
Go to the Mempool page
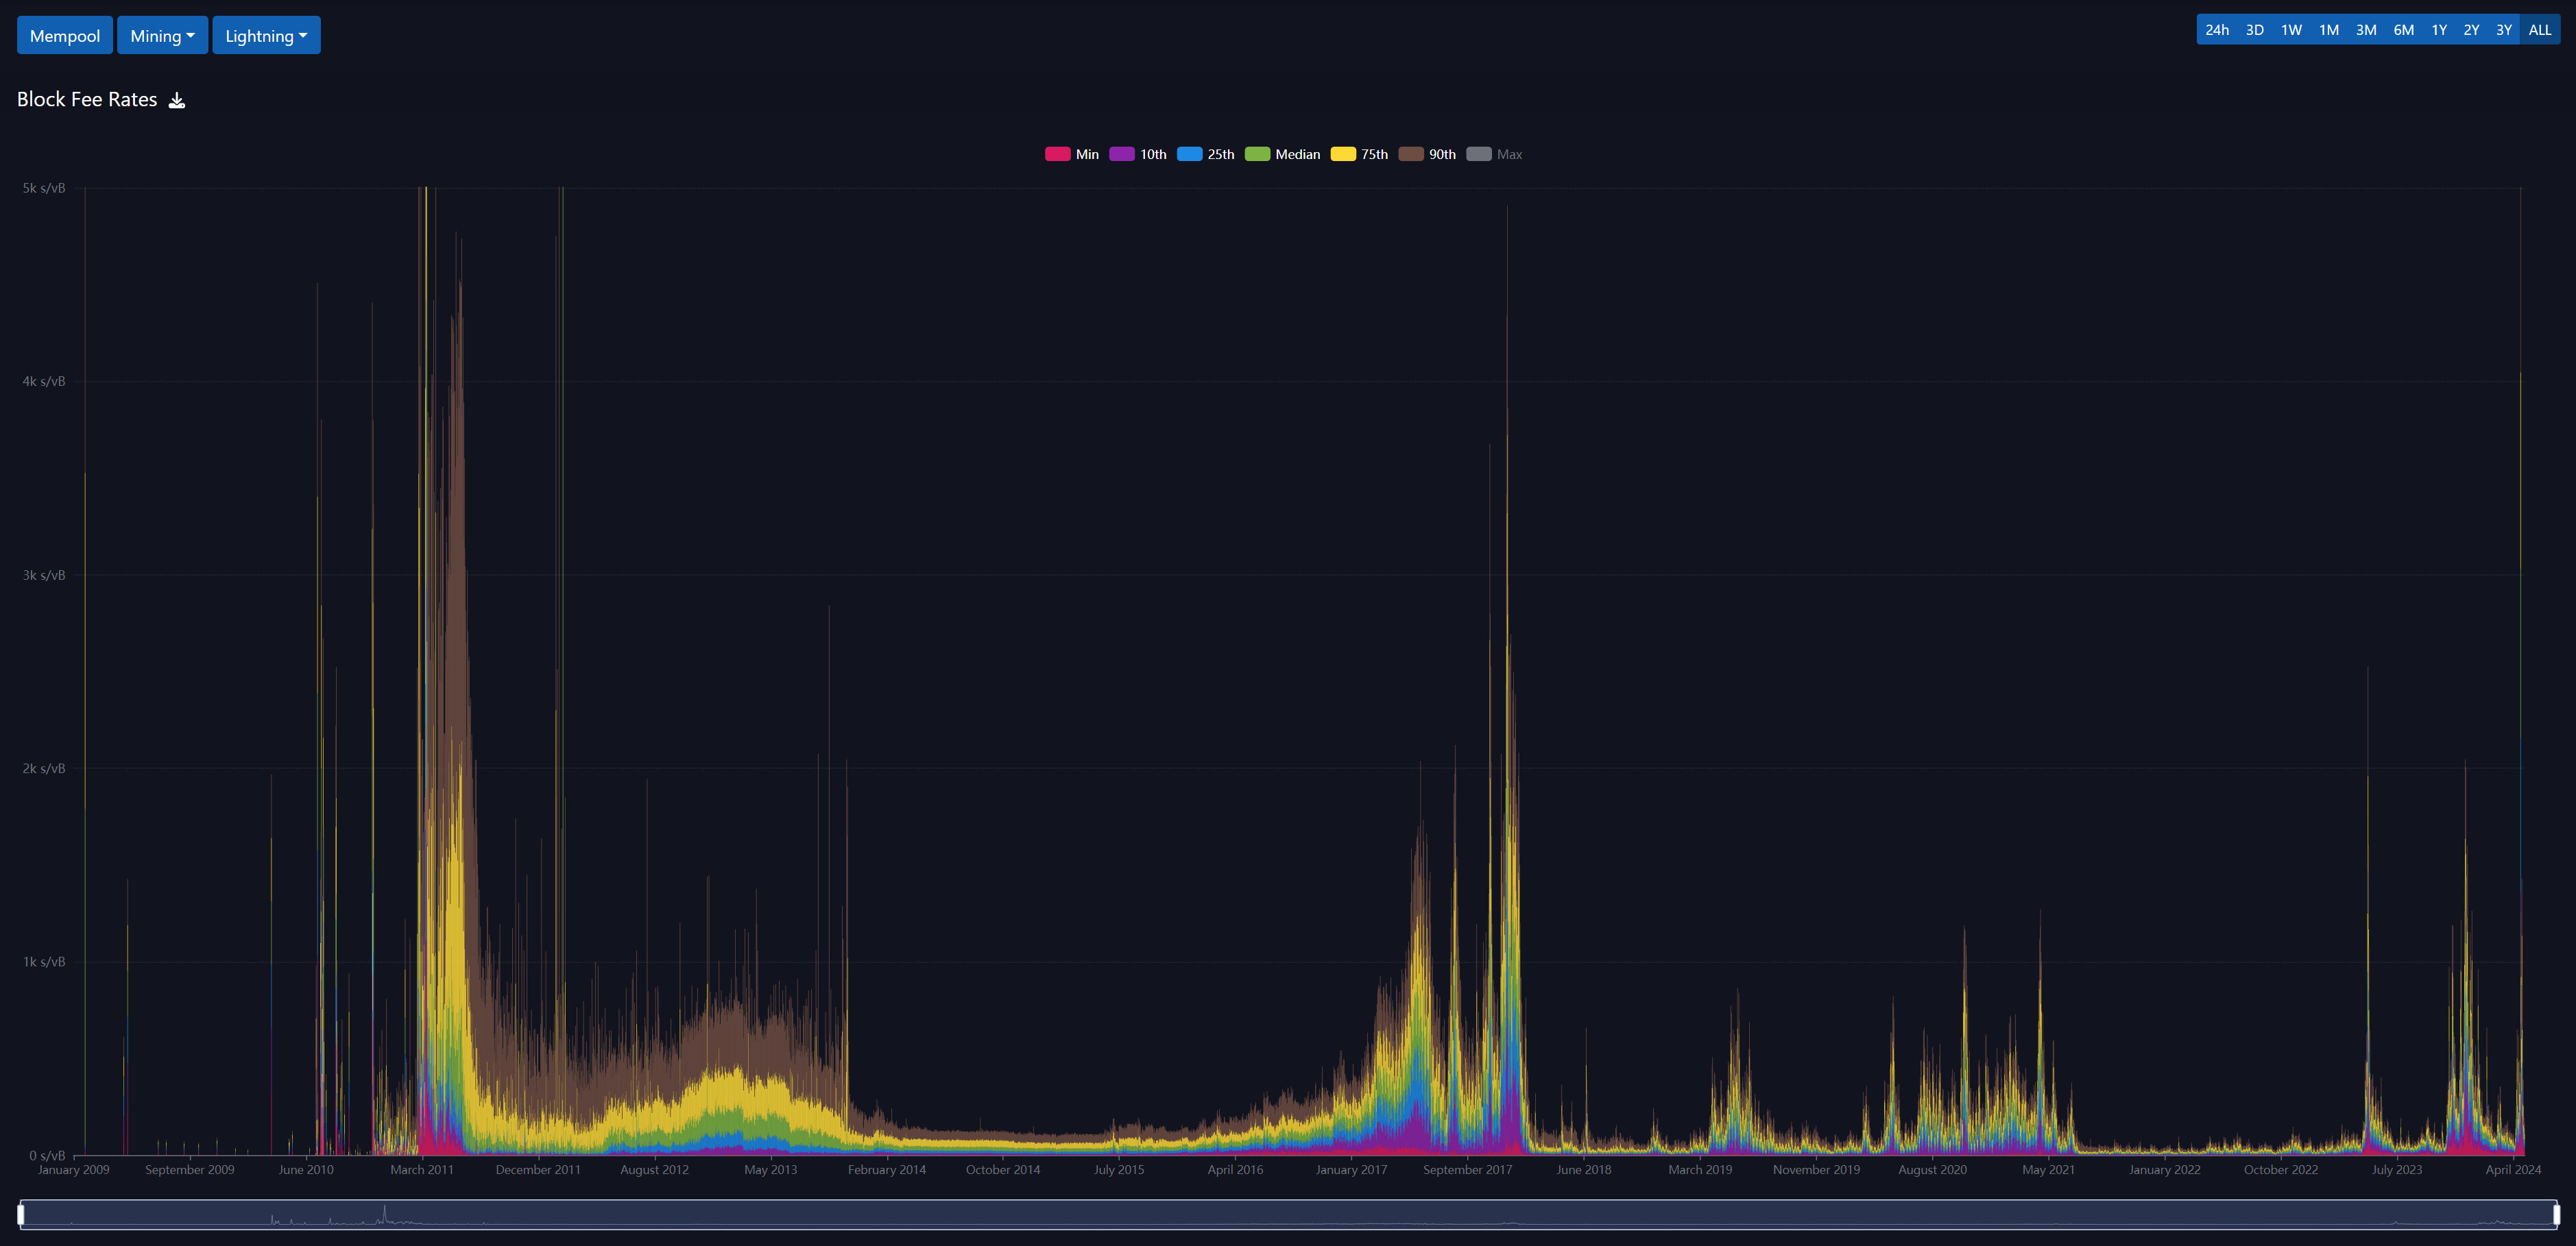(x=65, y=36)
